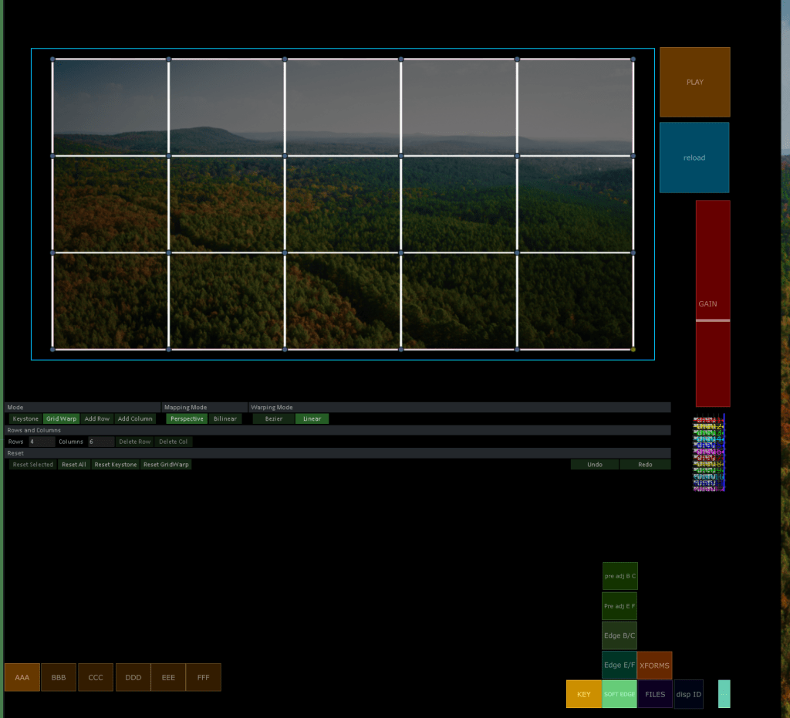Image resolution: width=790 pixels, height=718 pixels.
Task: Enable Grid Warp mode
Action: [x=61, y=418]
